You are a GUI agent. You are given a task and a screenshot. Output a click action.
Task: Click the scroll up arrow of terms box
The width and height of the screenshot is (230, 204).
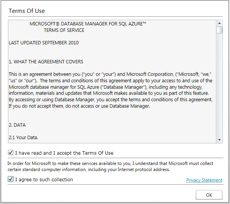coord(219,22)
